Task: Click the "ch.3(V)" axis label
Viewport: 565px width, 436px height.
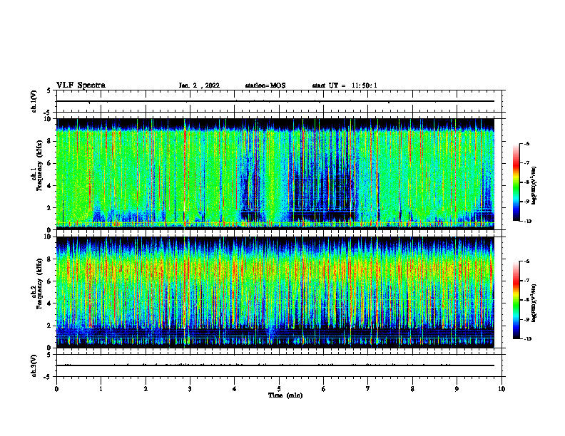Action: [x=34, y=365]
